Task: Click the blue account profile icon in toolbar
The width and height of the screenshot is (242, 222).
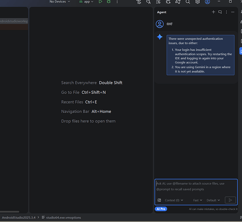Action: coord(207,2)
